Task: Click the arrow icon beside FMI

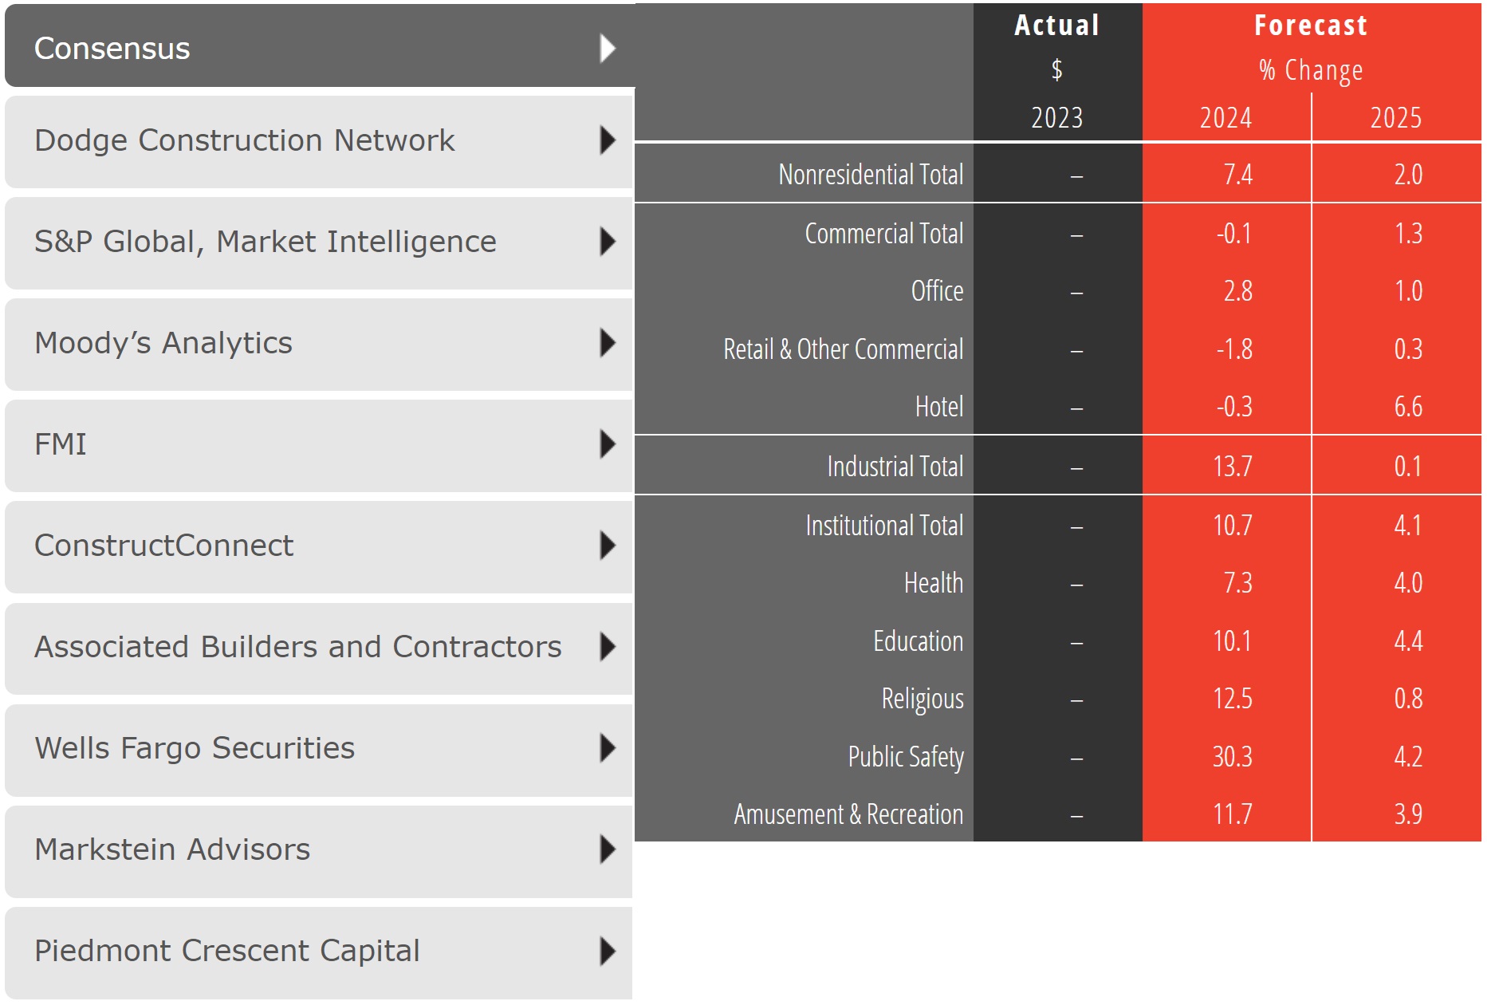Action: point(608,444)
